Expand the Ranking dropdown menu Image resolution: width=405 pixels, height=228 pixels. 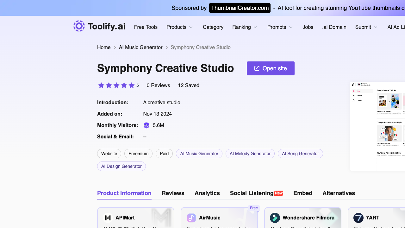(x=245, y=27)
